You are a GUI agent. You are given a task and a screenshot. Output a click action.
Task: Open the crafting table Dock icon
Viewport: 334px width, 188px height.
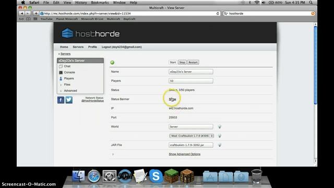tap(187, 177)
